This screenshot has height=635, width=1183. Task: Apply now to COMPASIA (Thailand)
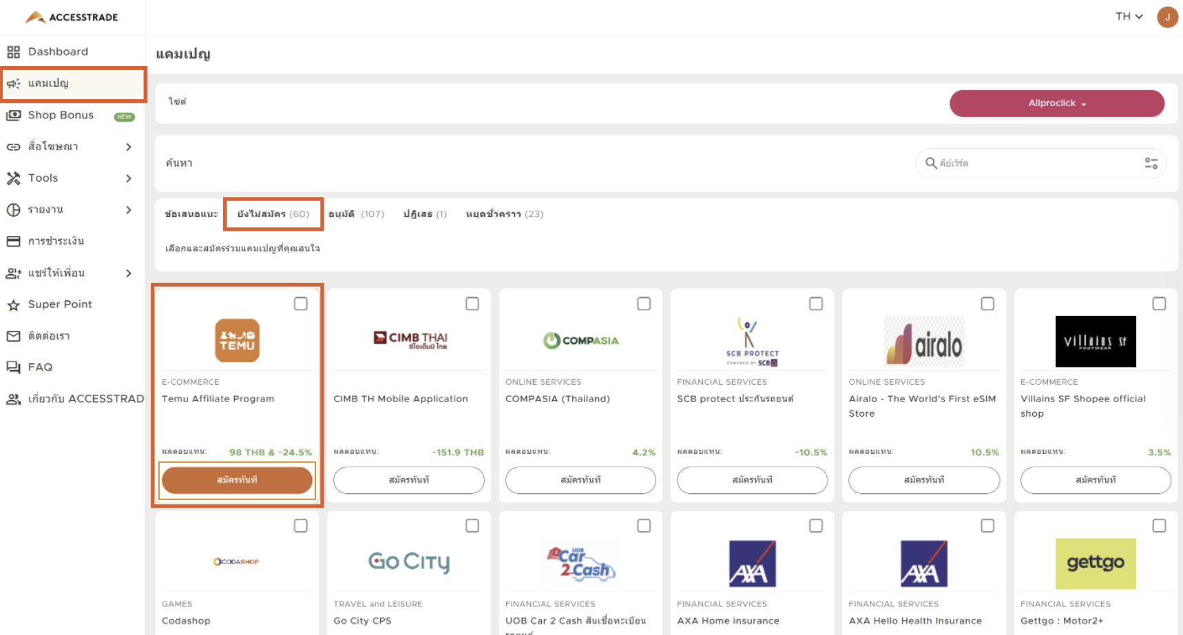[x=580, y=480]
